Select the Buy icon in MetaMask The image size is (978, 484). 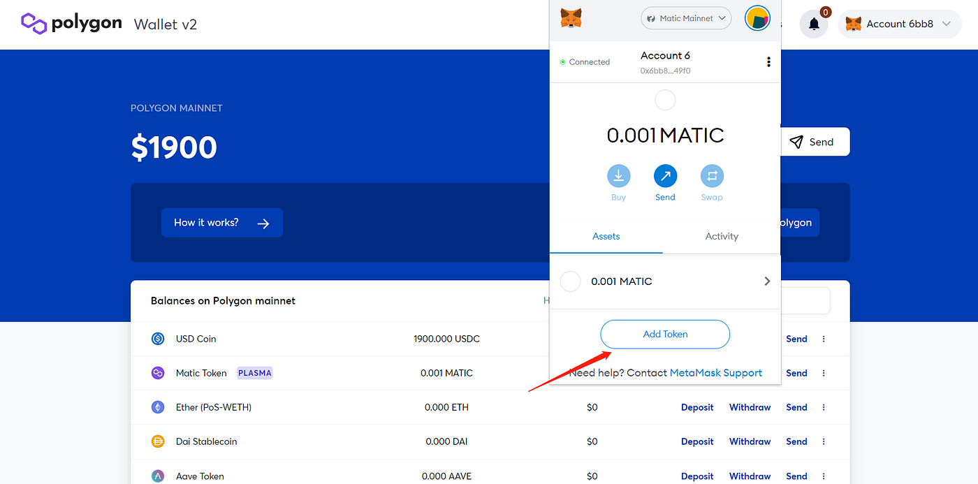pyautogui.click(x=618, y=176)
